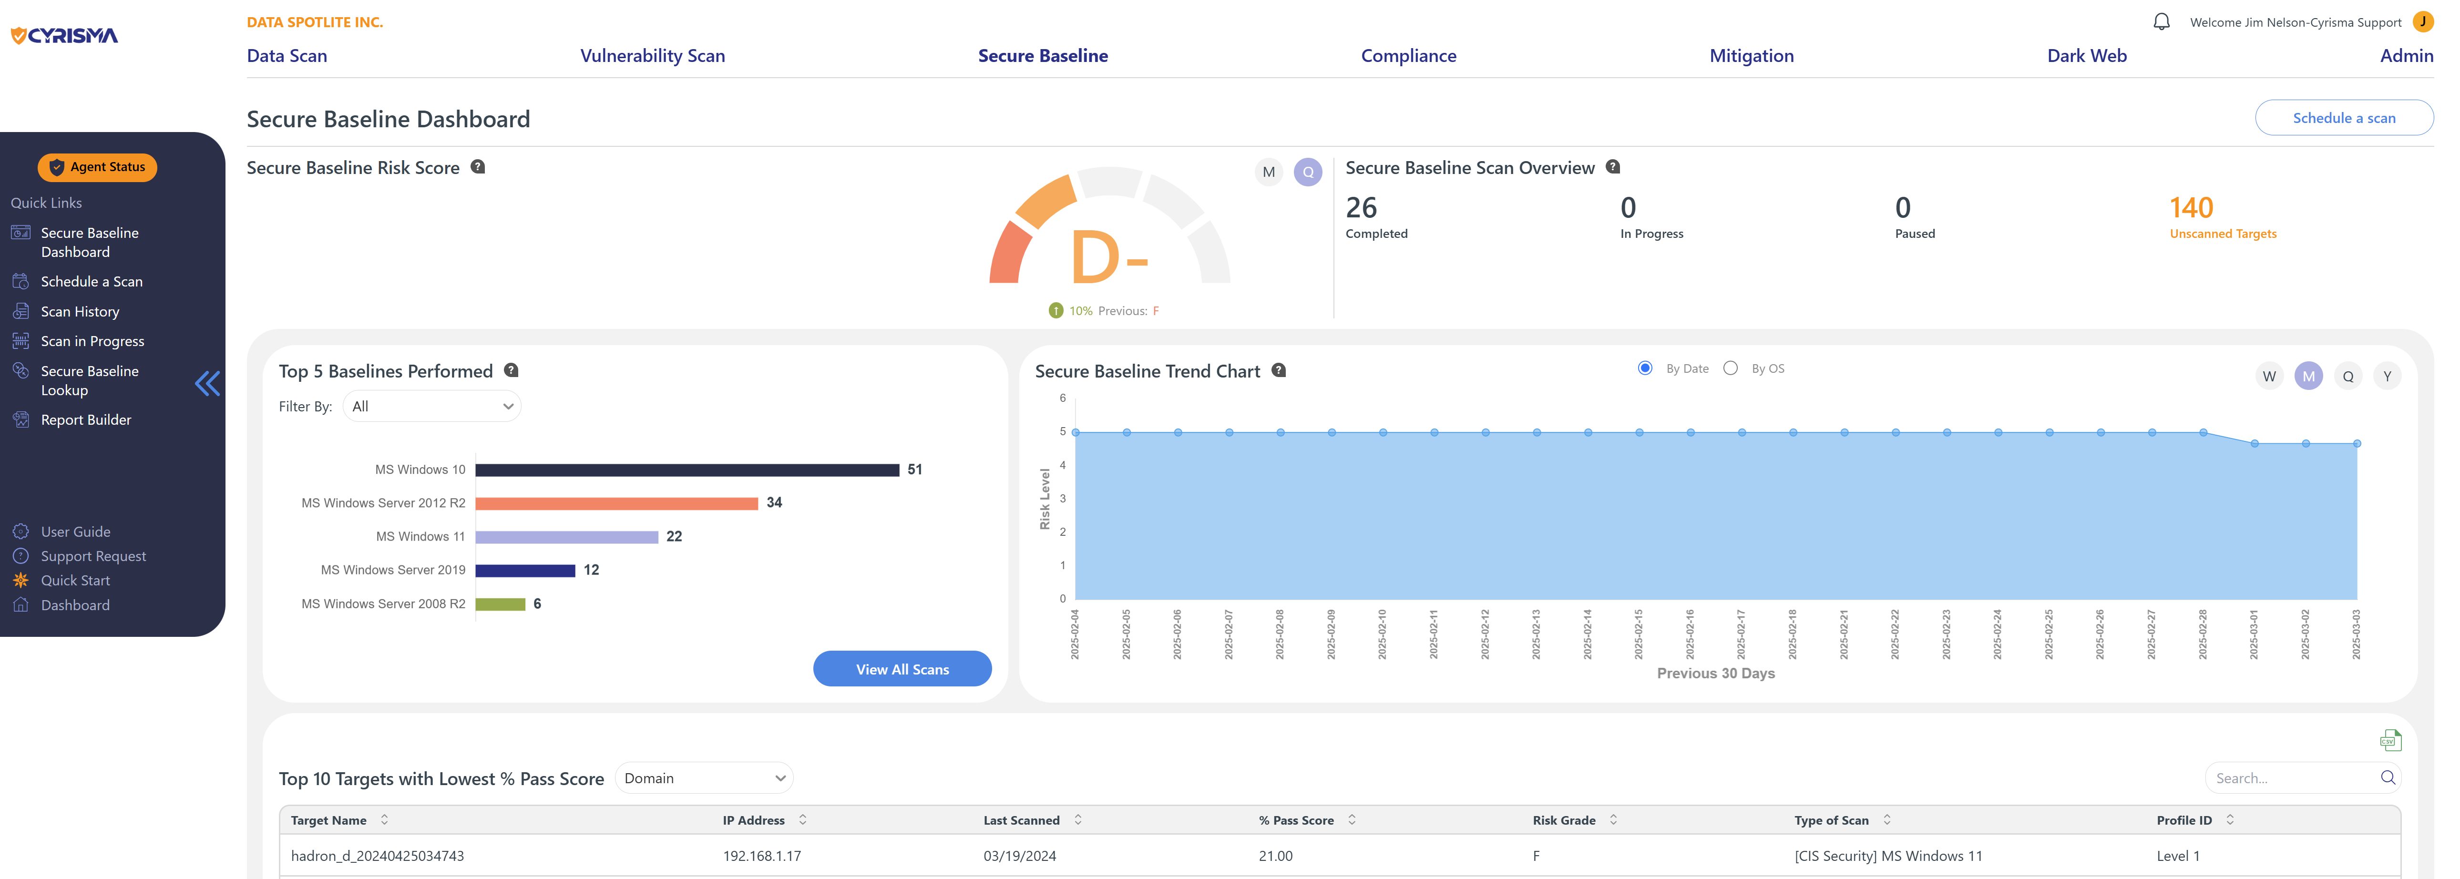
Task: Sort table by IP Address column arrows
Action: [x=803, y=820]
